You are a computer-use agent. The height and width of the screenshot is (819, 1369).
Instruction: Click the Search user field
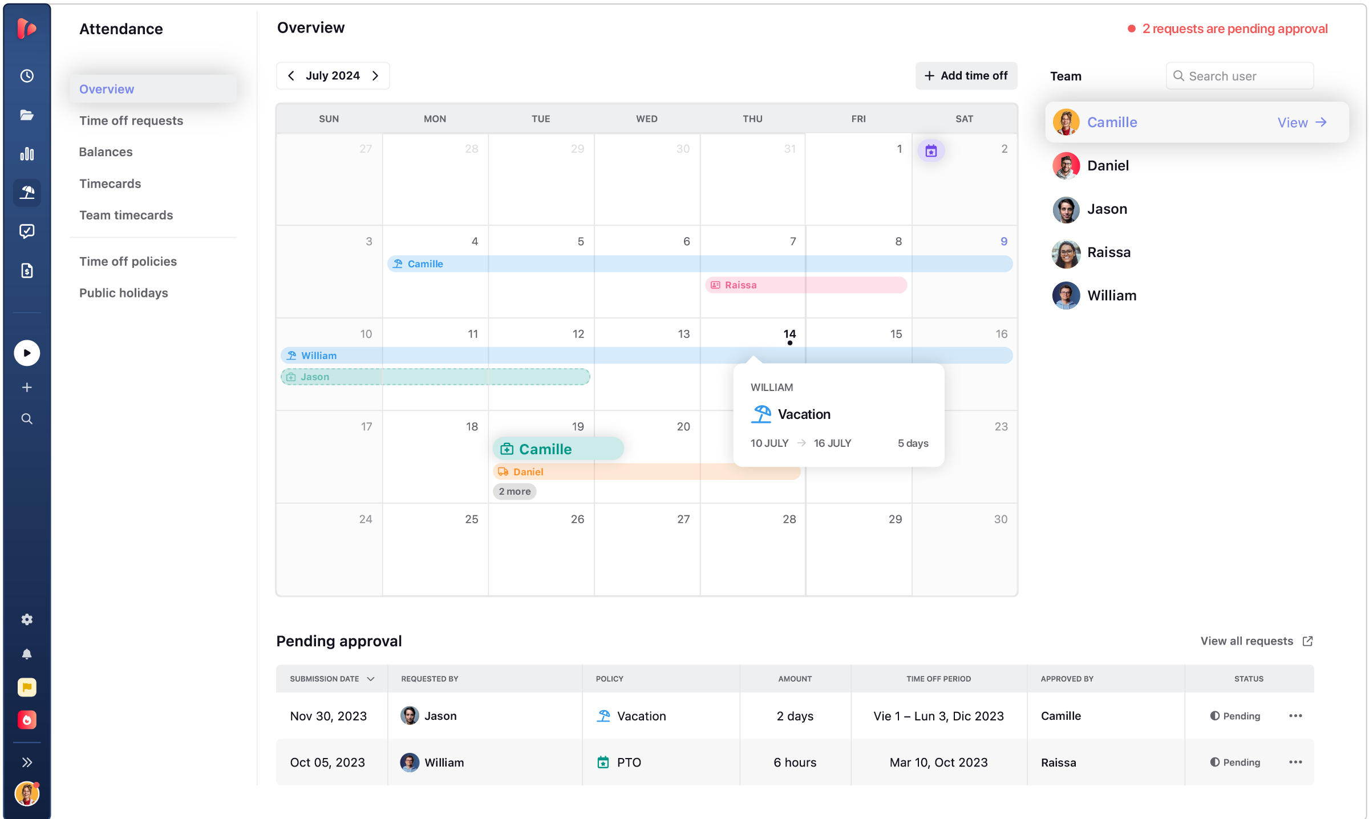1240,76
